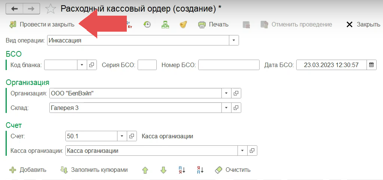The width and height of the screenshot is (383, 180).
Task: Click the Дт/Кт postings icon
Action: coord(130,25)
